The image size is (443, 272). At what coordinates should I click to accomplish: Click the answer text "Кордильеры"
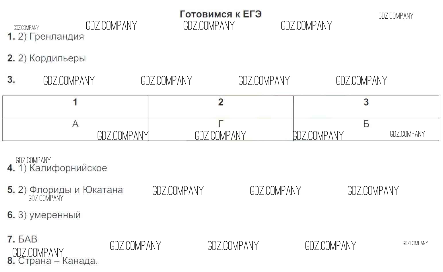(x=57, y=58)
